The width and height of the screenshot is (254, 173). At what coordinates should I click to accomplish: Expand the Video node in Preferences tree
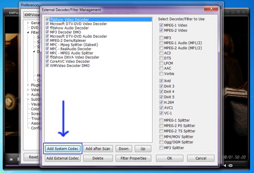coord(28,90)
